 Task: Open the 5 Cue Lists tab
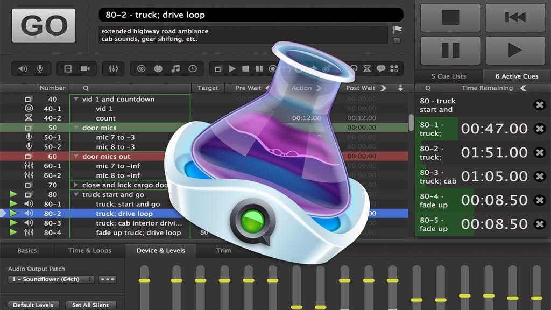pyautogui.click(x=449, y=76)
